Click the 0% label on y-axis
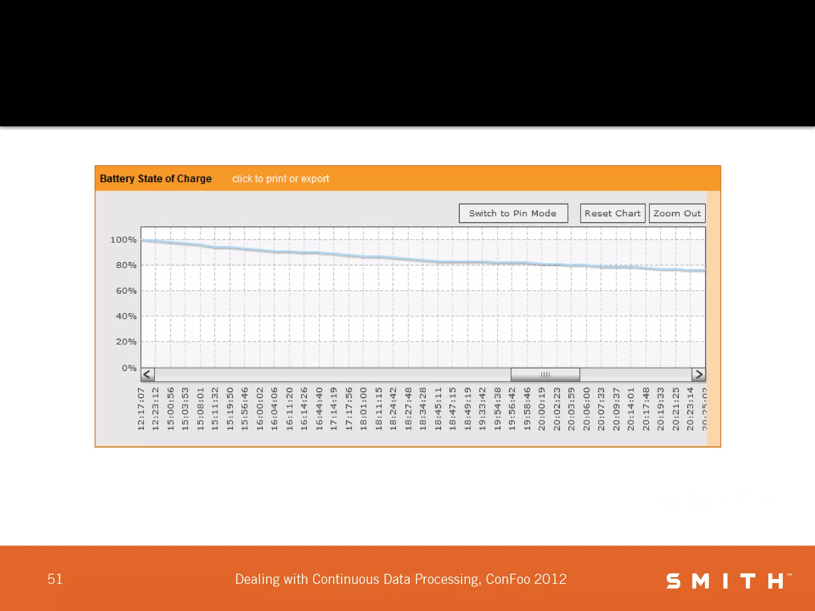 tap(129, 368)
